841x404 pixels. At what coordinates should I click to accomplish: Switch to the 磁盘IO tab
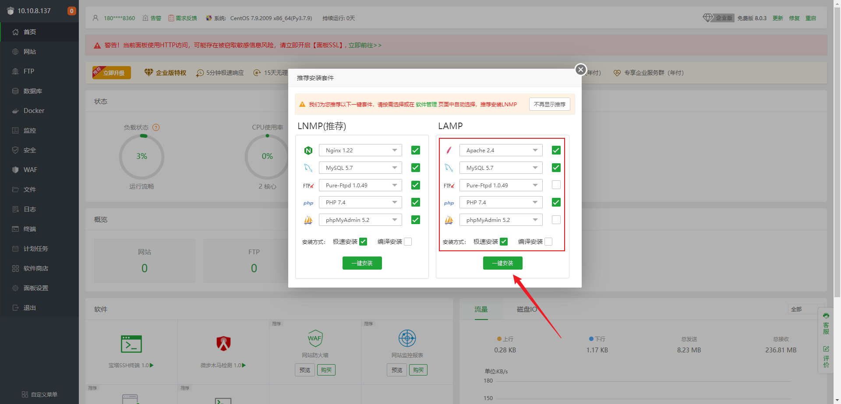(x=527, y=309)
